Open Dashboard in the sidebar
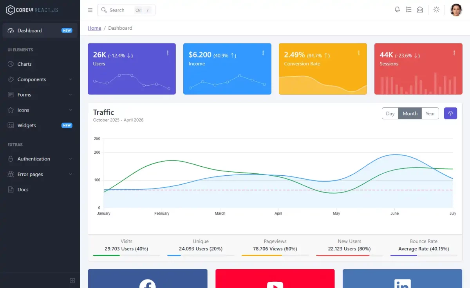Image resolution: width=470 pixels, height=288 pixels. pyautogui.click(x=40, y=31)
